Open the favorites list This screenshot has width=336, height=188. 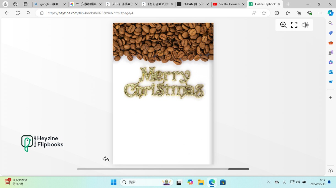coord(288,13)
